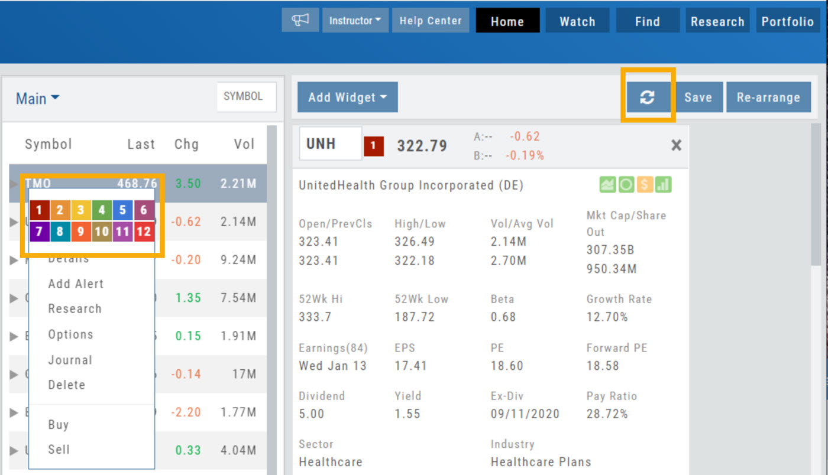Click the green bar chart icon

(x=663, y=185)
